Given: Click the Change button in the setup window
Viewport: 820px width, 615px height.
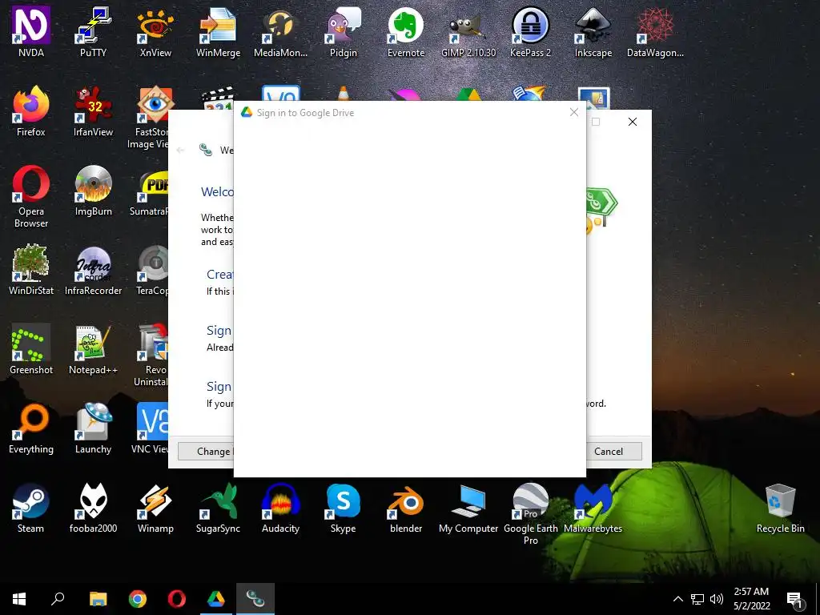Looking at the screenshot, I should click(x=206, y=452).
